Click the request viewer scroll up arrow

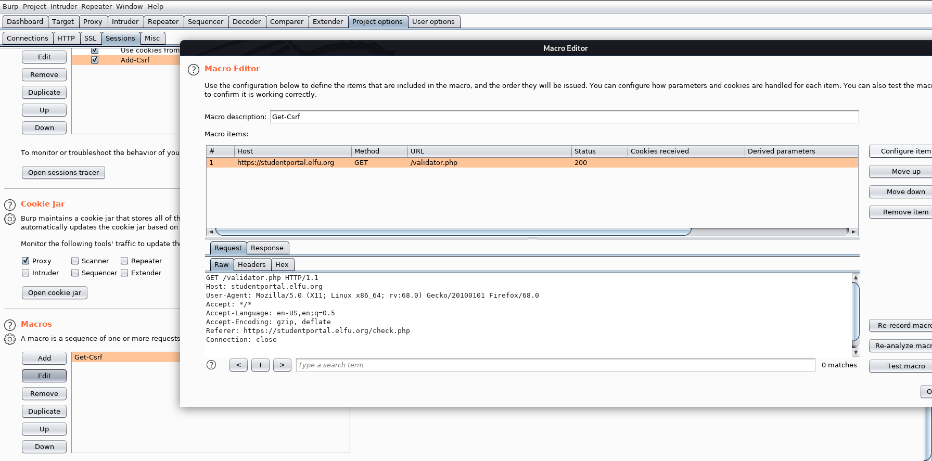click(x=856, y=278)
